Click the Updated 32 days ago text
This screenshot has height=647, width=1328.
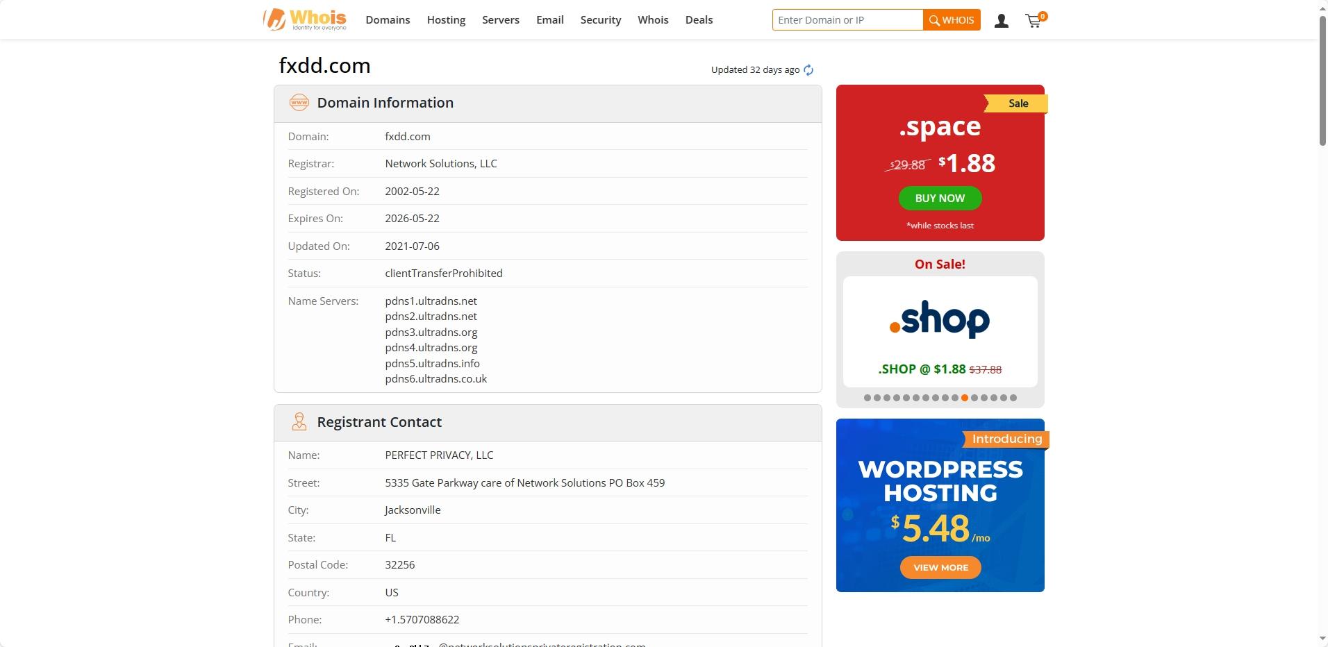[755, 70]
